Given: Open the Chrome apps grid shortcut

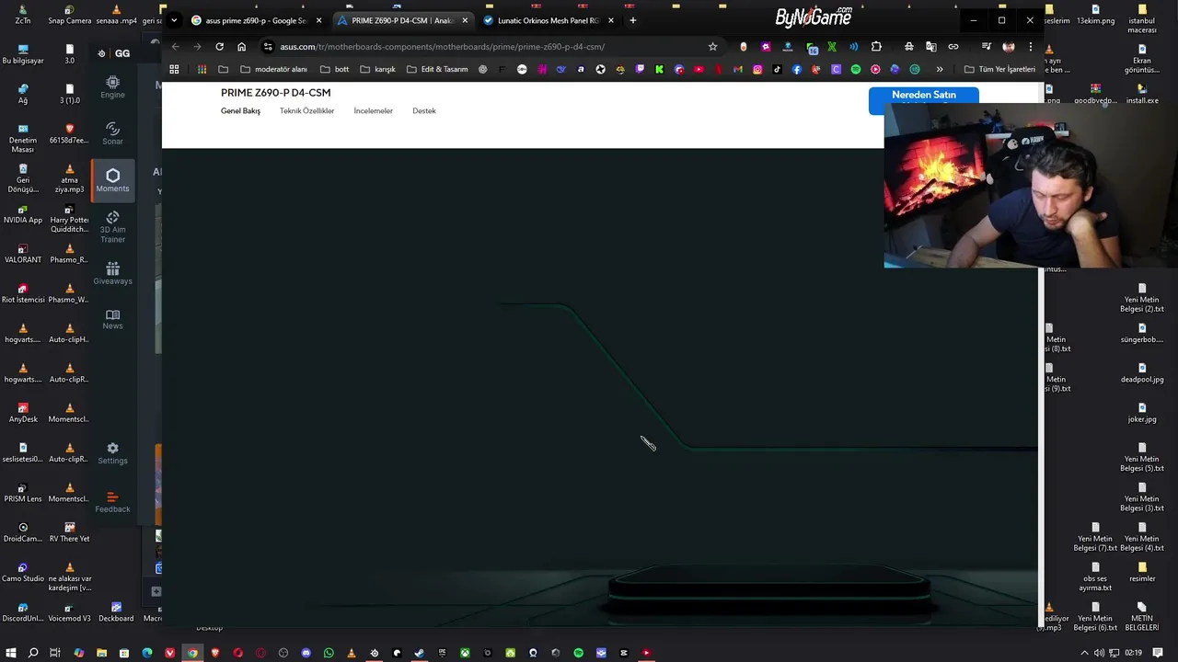Looking at the screenshot, I should [x=174, y=69].
